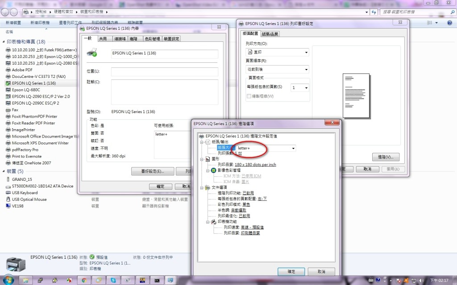Open the command prompt taskbar icon

157,281
